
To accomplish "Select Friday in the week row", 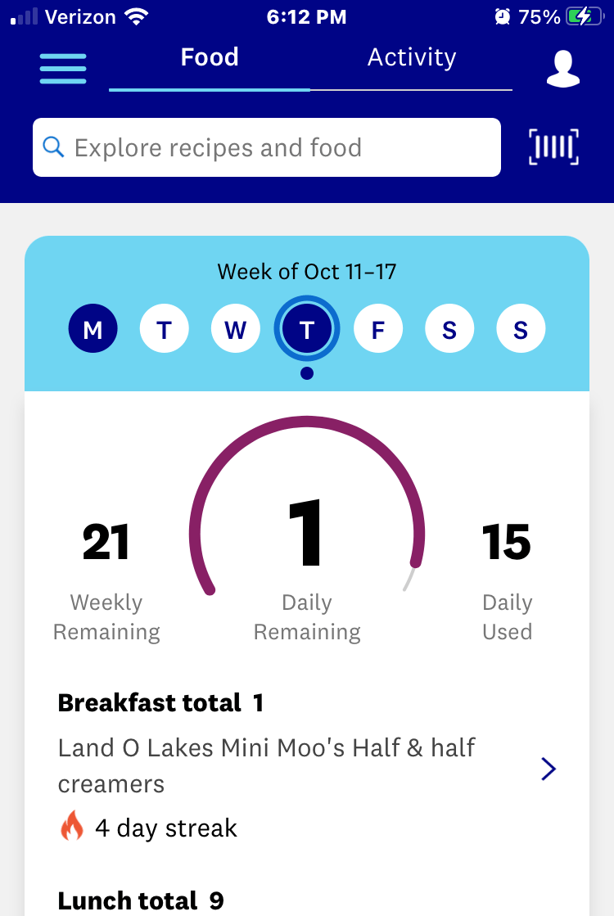I will coord(378,330).
